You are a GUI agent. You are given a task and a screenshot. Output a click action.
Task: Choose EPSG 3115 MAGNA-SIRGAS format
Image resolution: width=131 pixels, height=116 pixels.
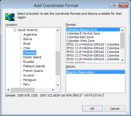point(93,48)
